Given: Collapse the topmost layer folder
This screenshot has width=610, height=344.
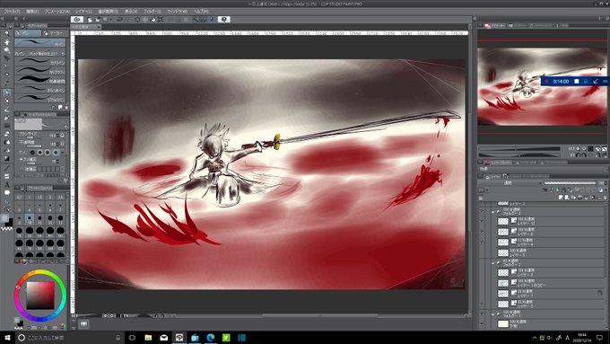Looking at the screenshot, I should click(492, 212).
